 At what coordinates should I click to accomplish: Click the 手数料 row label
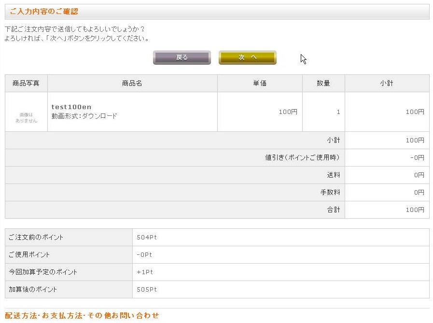(330, 193)
